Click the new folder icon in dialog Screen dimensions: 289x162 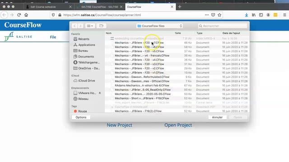pyautogui.click(x=101, y=26)
